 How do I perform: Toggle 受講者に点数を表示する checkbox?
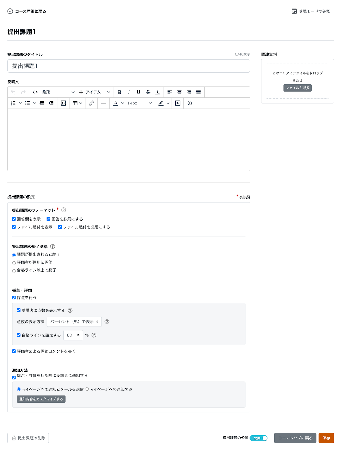(19, 311)
